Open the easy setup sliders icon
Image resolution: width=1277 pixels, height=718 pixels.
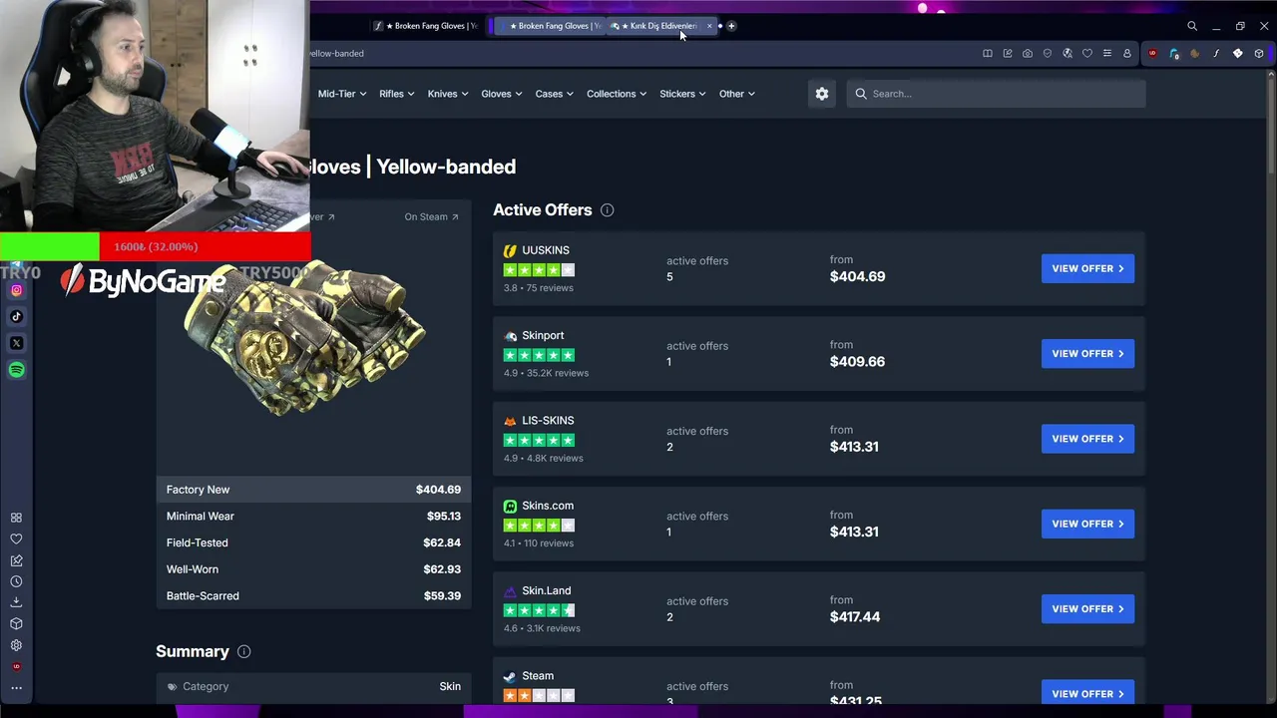pyautogui.click(x=1107, y=53)
